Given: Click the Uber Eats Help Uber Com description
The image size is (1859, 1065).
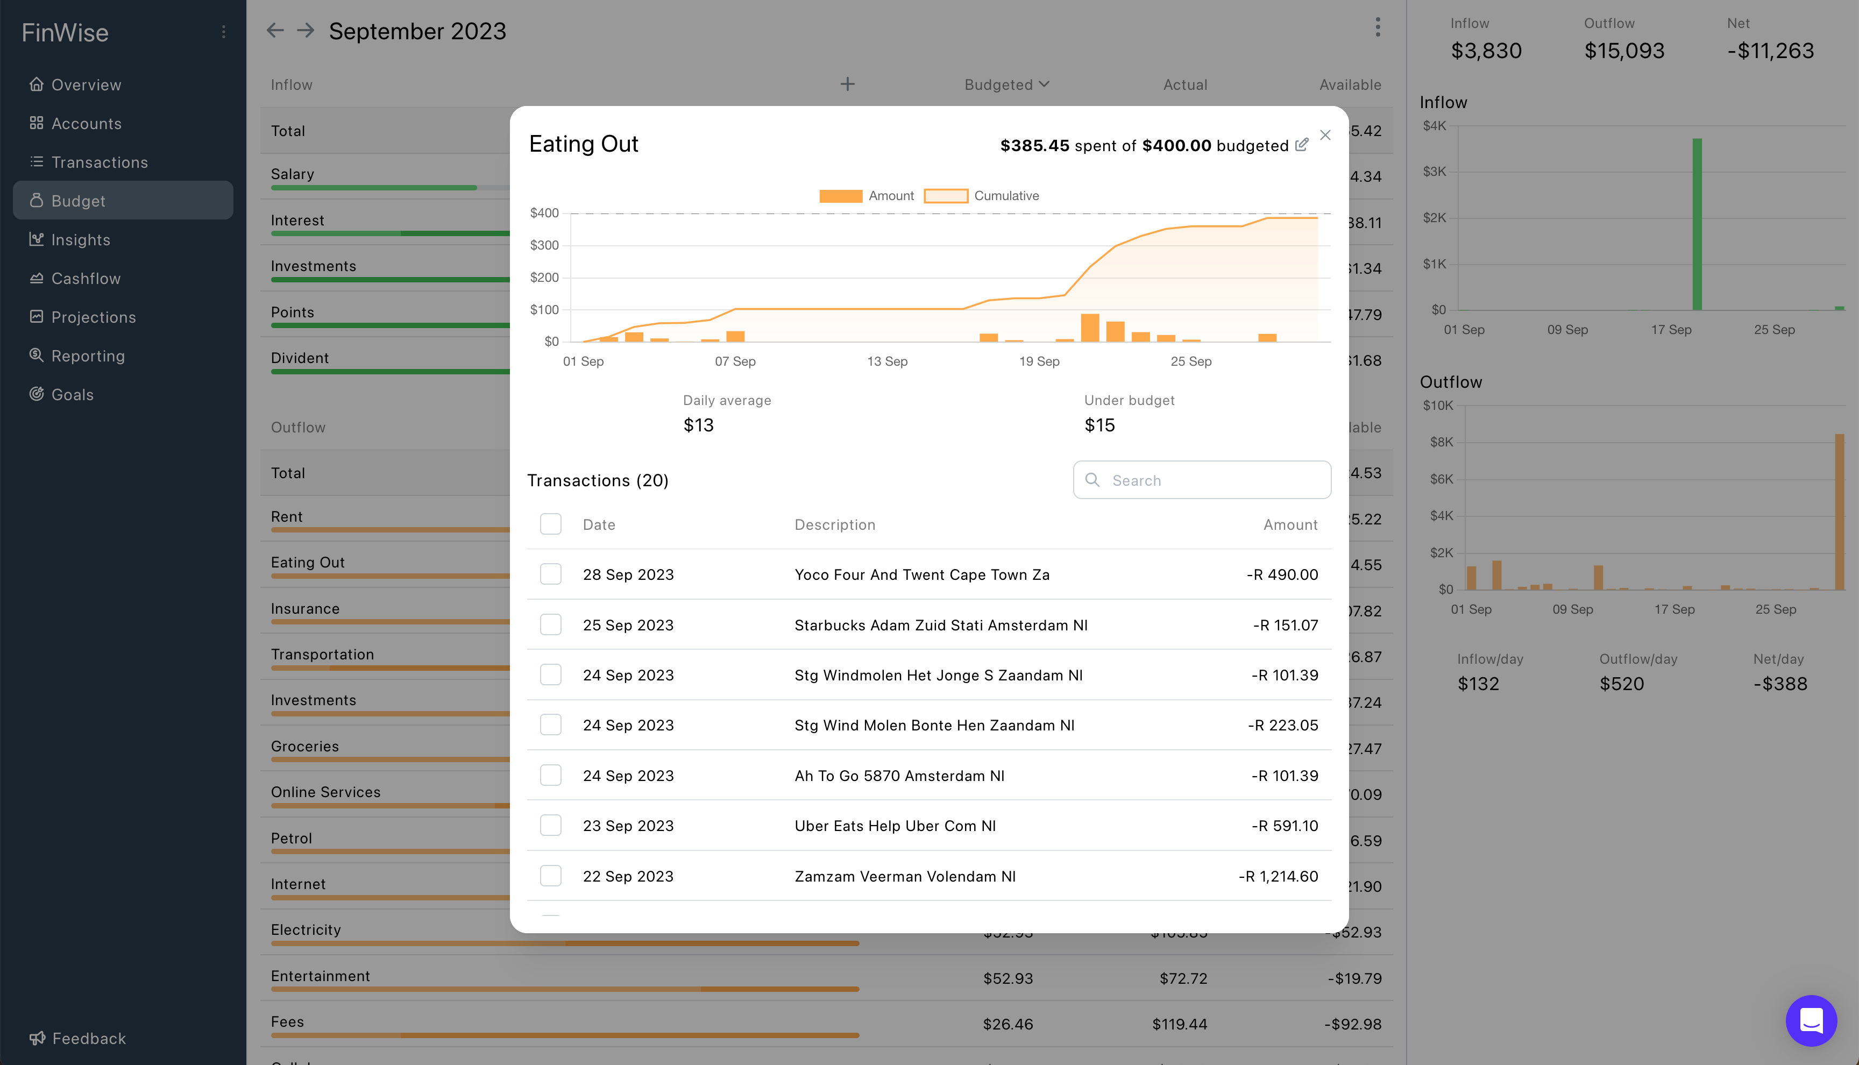Looking at the screenshot, I should [895, 826].
